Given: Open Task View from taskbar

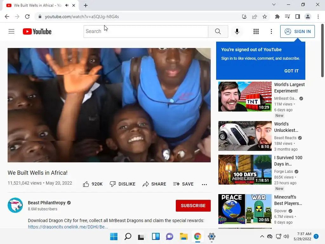Looking at the screenshot, I should click(x=141, y=236).
